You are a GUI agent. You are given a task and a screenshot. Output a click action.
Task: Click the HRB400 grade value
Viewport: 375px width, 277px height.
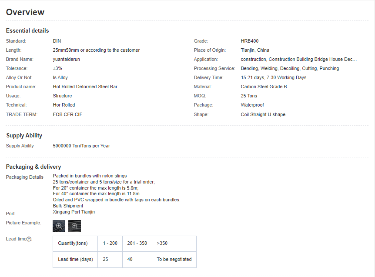250,41
